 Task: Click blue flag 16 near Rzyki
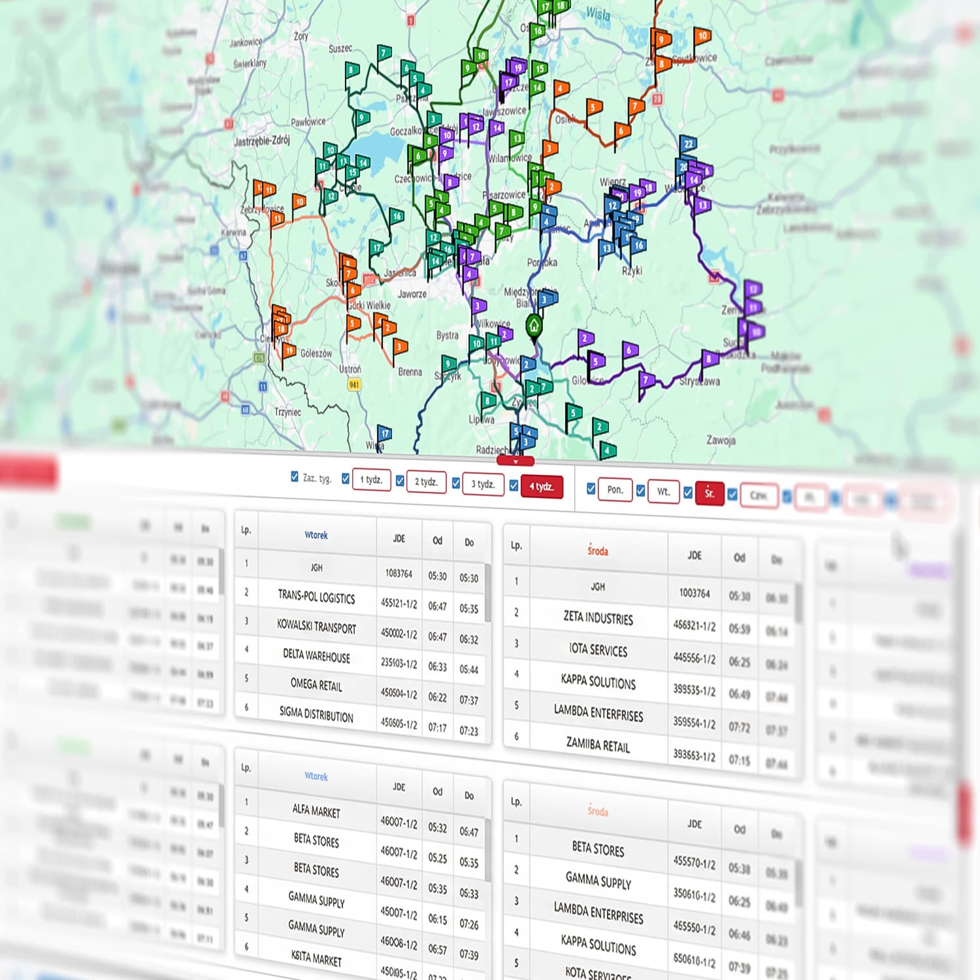638,246
